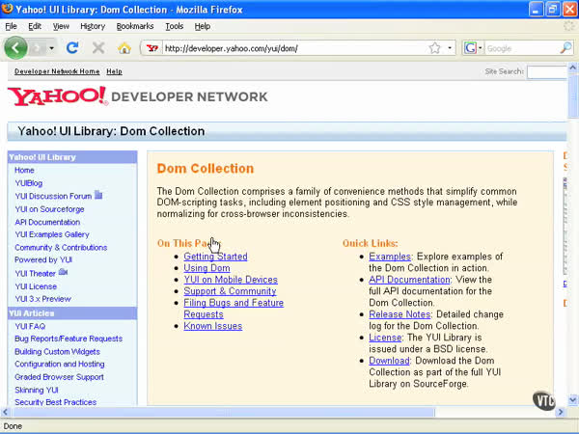Click the YUI Theater camera icon
This screenshot has width=579, height=434.
(63, 273)
